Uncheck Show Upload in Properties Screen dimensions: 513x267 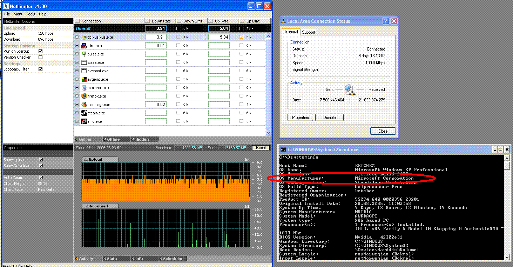pyautogui.click(x=41, y=160)
